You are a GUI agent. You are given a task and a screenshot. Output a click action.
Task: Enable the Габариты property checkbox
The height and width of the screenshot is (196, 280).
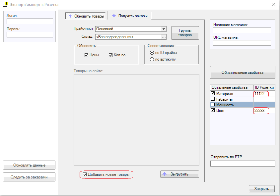tap(213, 99)
